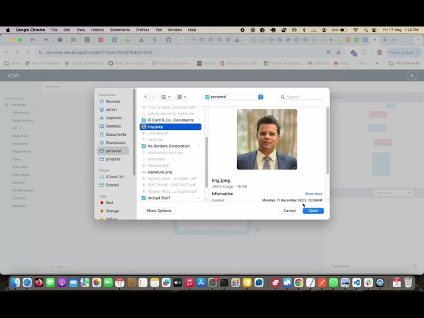Select techg4 Stuff folder
The height and width of the screenshot is (318, 424).
[158, 198]
